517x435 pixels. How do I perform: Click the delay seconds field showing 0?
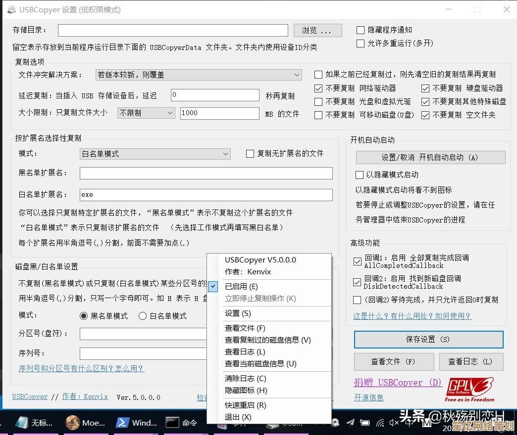pyautogui.click(x=215, y=95)
